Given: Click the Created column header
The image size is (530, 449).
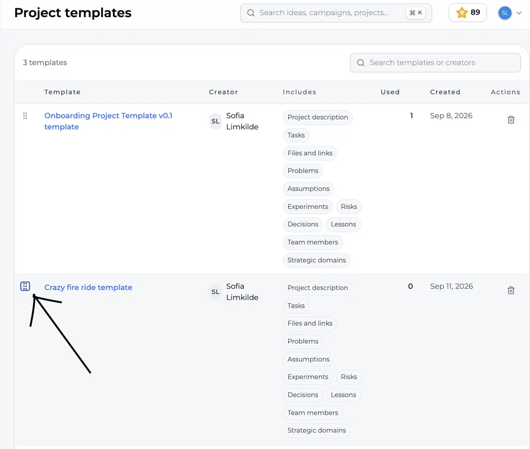Looking at the screenshot, I should point(445,92).
